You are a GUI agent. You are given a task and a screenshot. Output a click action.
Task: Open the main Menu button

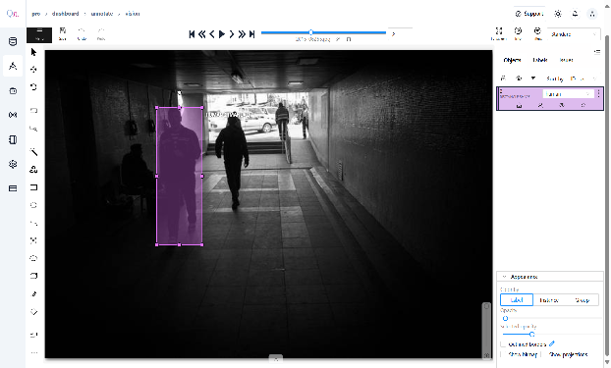(x=39, y=34)
